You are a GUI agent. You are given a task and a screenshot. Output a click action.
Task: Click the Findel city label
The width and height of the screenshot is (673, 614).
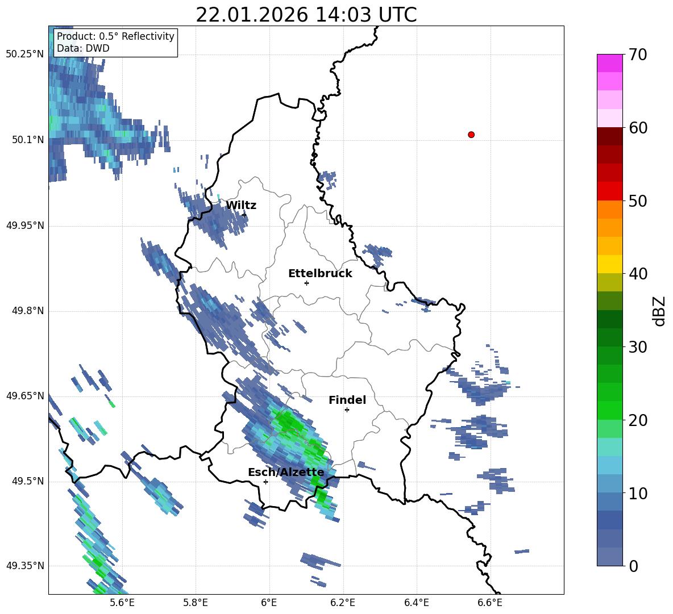click(347, 400)
